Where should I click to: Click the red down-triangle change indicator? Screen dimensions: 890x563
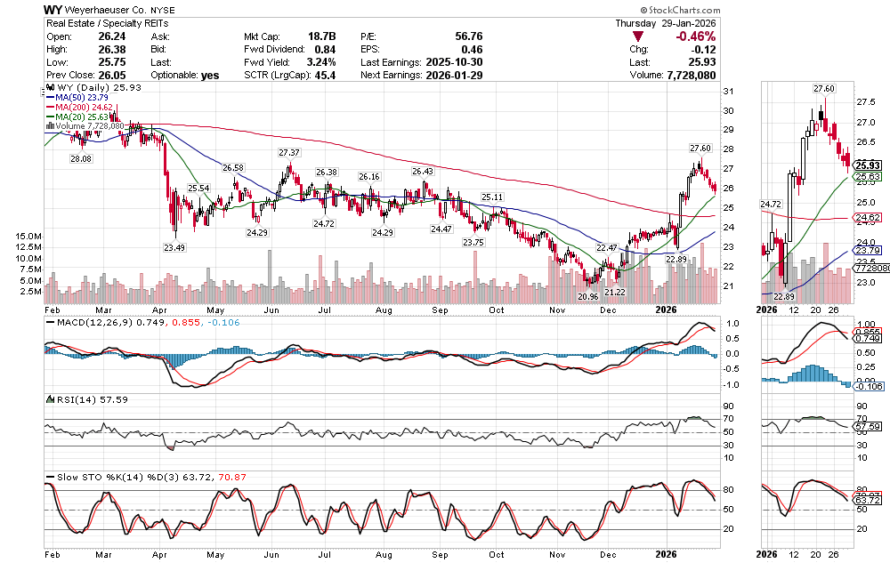[x=637, y=36]
